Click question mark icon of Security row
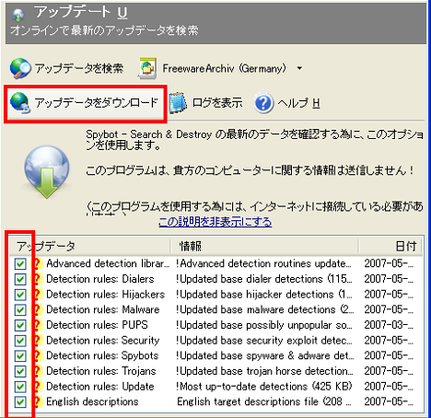431x418 pixels. point(37,341)
